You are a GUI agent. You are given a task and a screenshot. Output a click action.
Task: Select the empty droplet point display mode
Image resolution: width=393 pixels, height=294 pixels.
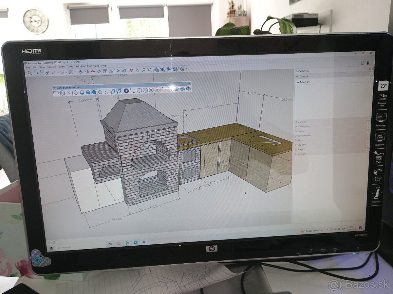76,92
